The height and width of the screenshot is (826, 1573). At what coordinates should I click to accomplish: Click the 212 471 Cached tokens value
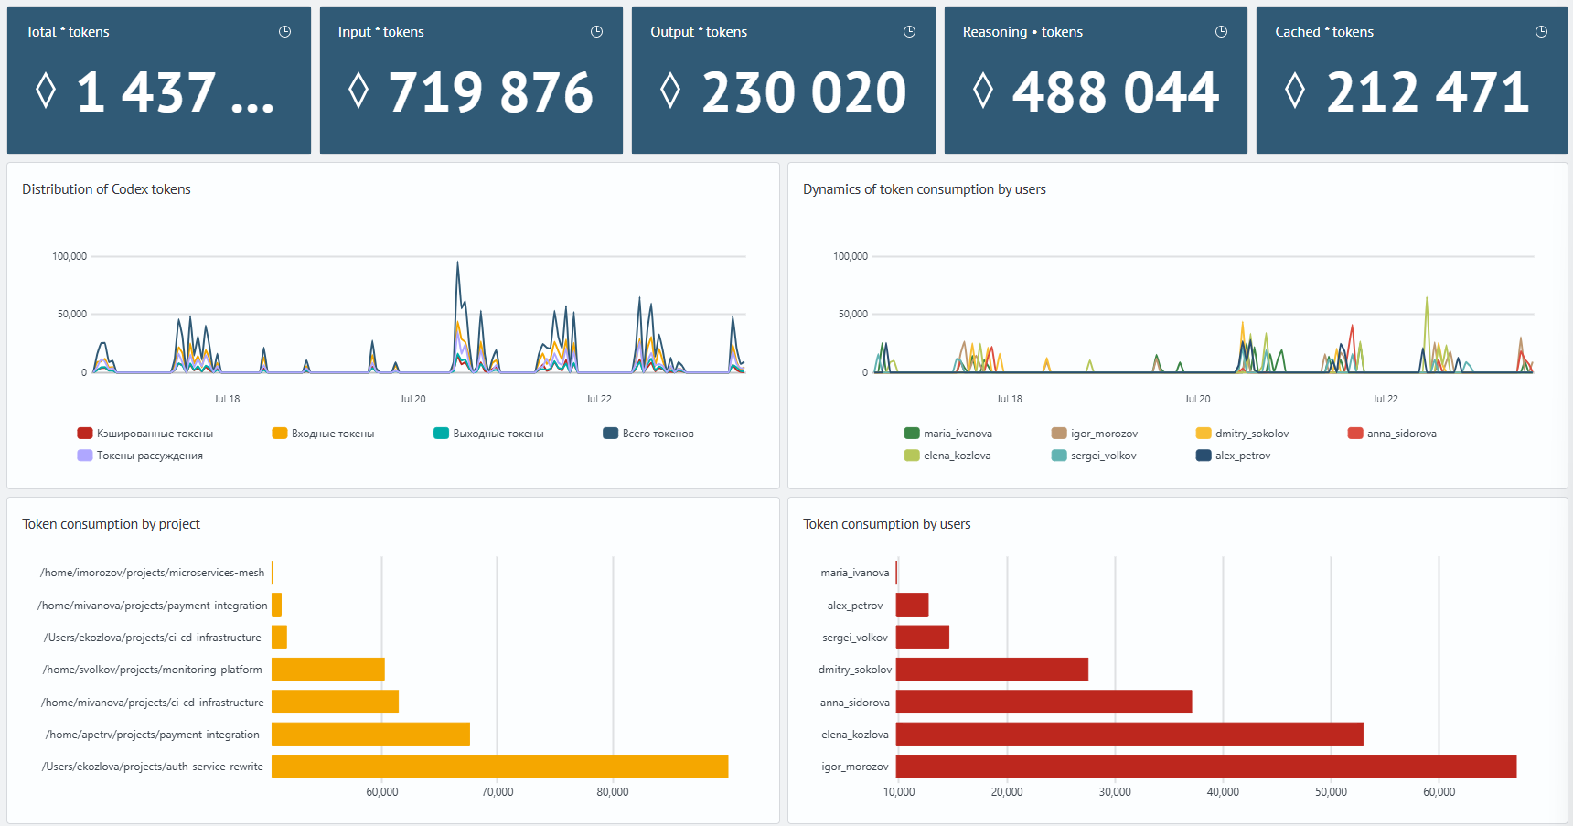pyautogui.click(x=1429, y=91)
